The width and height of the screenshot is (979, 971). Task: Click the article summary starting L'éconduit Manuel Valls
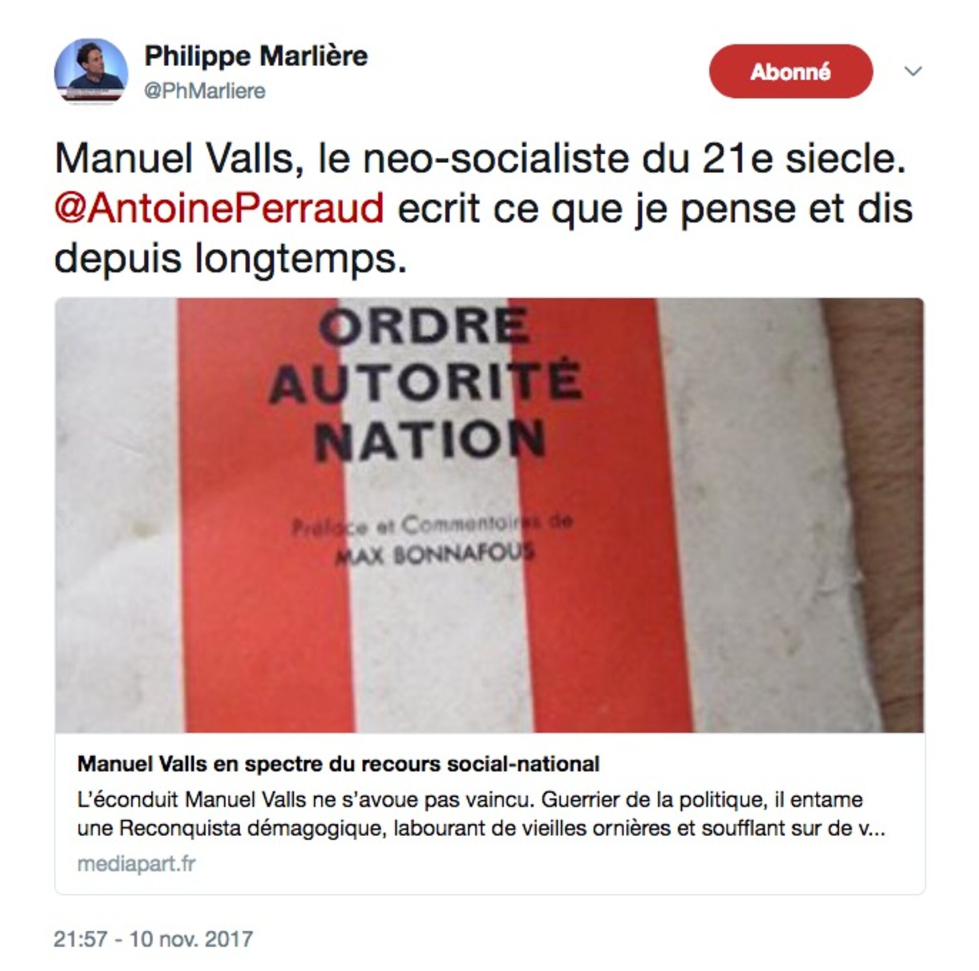[481, 814]
